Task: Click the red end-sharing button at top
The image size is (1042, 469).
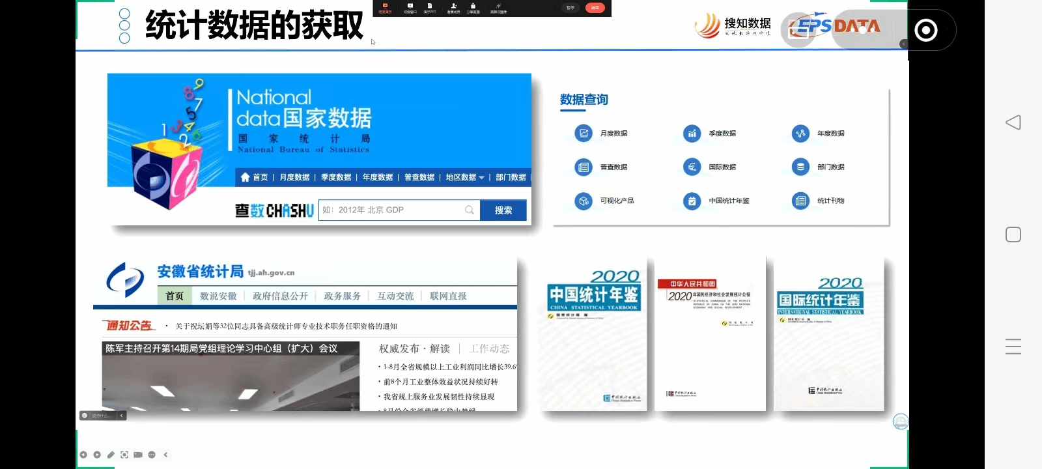Action: coord(595,8)
